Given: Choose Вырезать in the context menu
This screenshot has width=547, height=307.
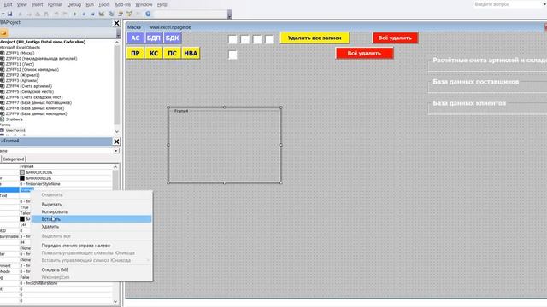Looking at the screenshot, I should click(91, 205).
